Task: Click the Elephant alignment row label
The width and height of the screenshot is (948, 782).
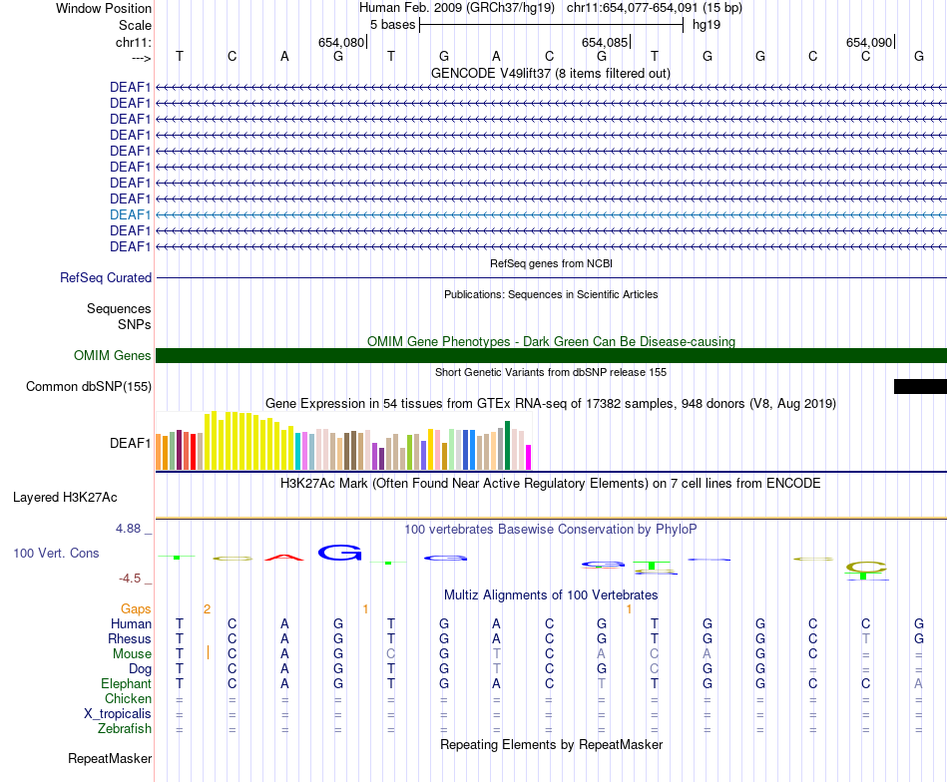Action: coord(126,683)
